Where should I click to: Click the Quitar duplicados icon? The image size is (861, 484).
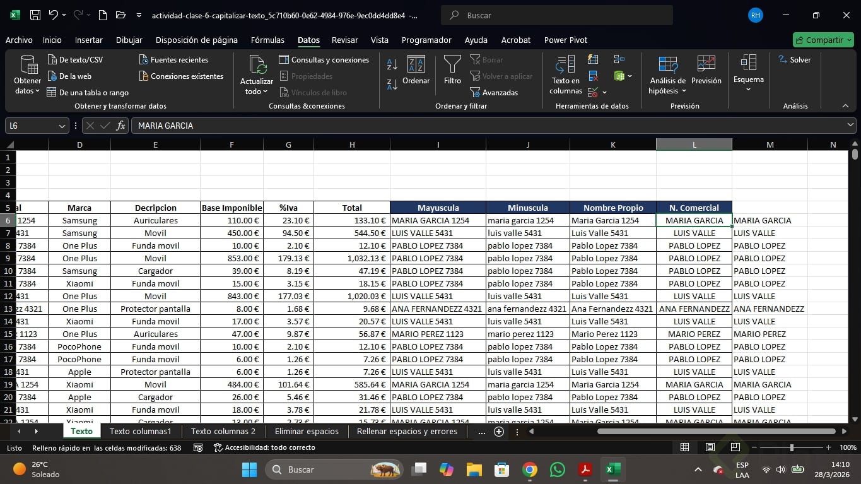pos(593,76)
